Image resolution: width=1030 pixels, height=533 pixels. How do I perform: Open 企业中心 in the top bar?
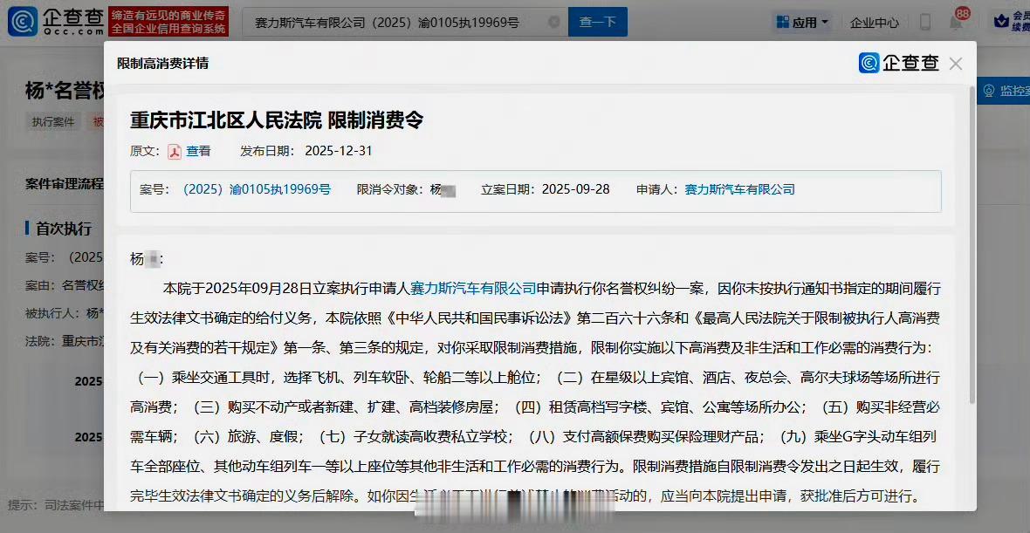click(875, 23)
